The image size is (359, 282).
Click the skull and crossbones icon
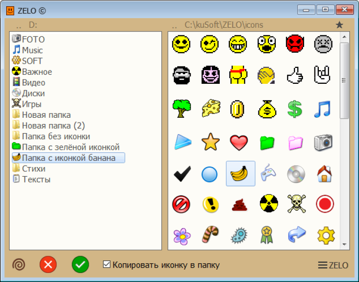[296, 204]
